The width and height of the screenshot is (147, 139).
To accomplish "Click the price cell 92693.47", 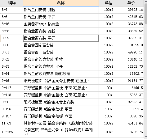I will pos(131,102).
